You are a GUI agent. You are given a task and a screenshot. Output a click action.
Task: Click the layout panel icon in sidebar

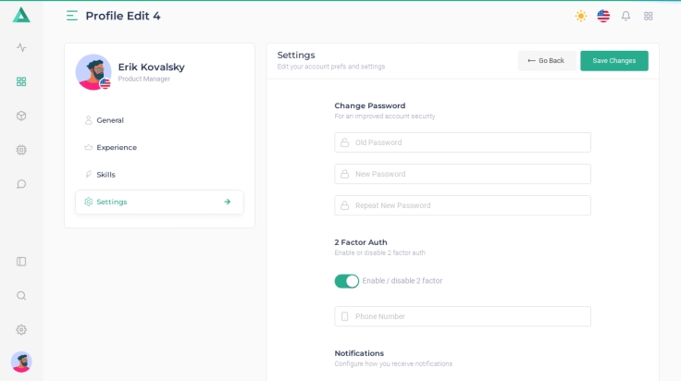(x=21, y=262)
